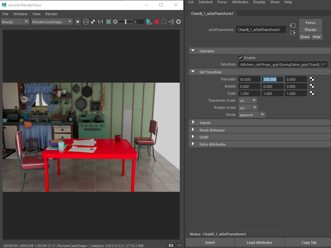331x248 pixels.
Task: Open the List menu in Attribute Editor
Action: [x=191, y=2]
